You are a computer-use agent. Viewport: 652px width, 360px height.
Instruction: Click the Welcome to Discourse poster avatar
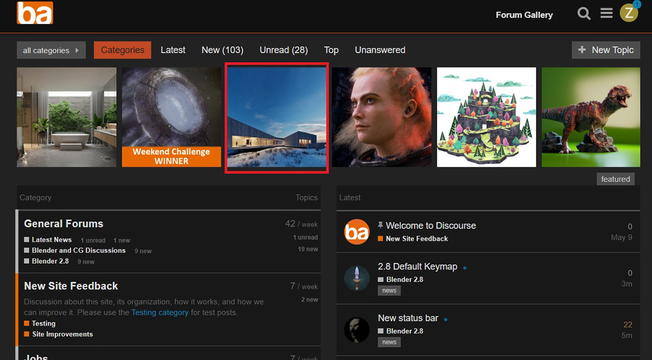[x=357, y=232]
